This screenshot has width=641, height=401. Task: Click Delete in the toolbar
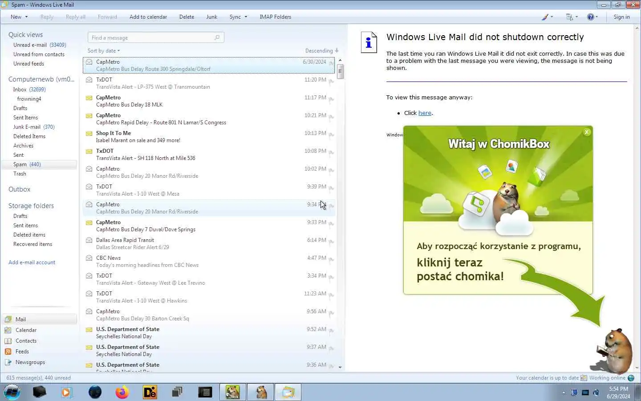tap(187, 17)
